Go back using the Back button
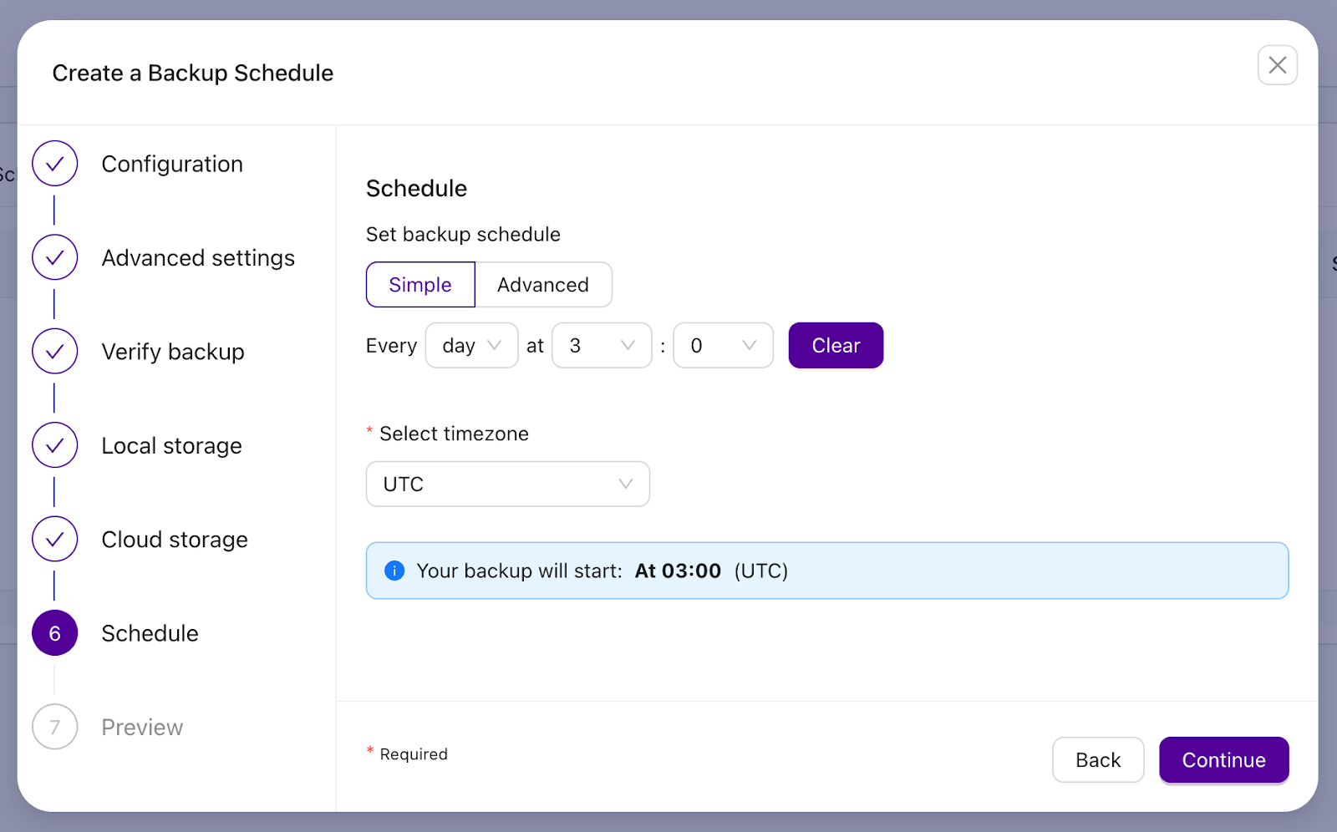The image size is (1337, 832). click(1098, 759)
